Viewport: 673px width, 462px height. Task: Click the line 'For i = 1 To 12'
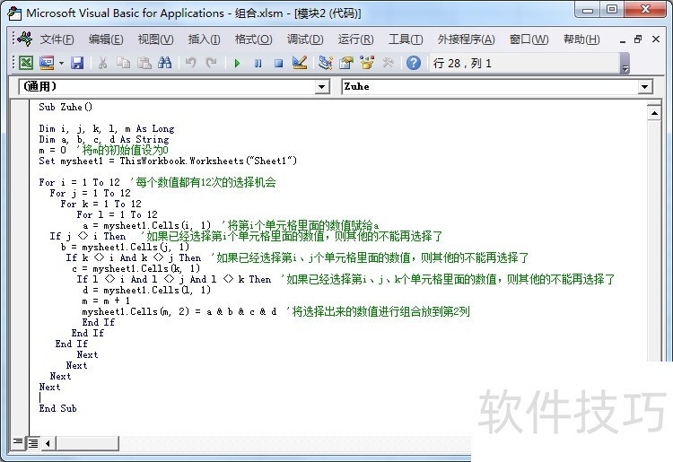tap(79, 182)
